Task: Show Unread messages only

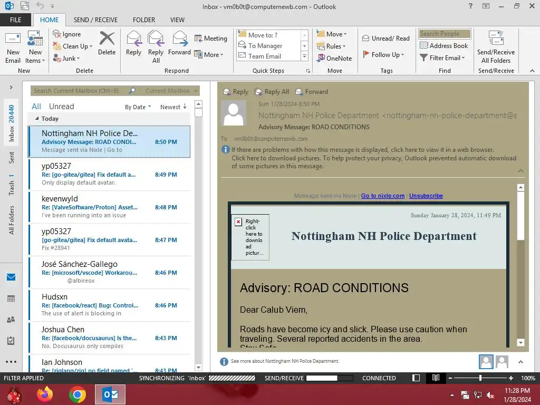Action: tap(61, 107)
